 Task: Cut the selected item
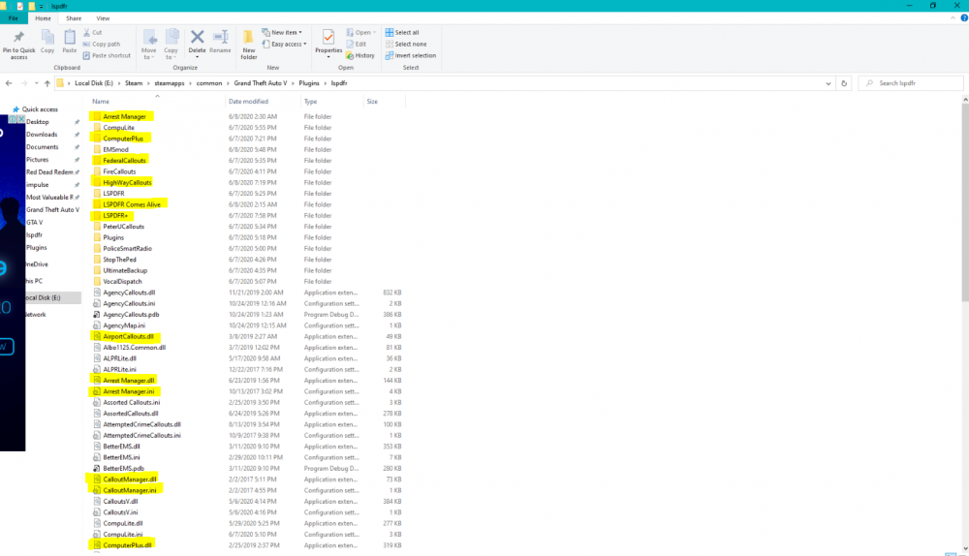click(93, 32)
